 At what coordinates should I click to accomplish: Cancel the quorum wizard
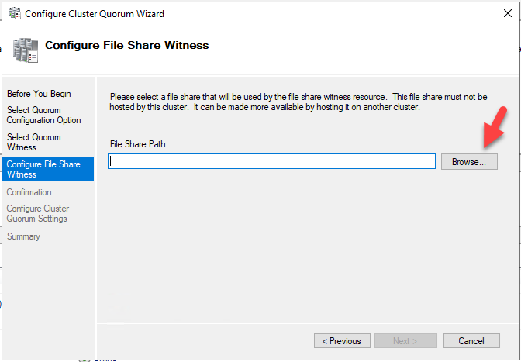pos(471,341)
